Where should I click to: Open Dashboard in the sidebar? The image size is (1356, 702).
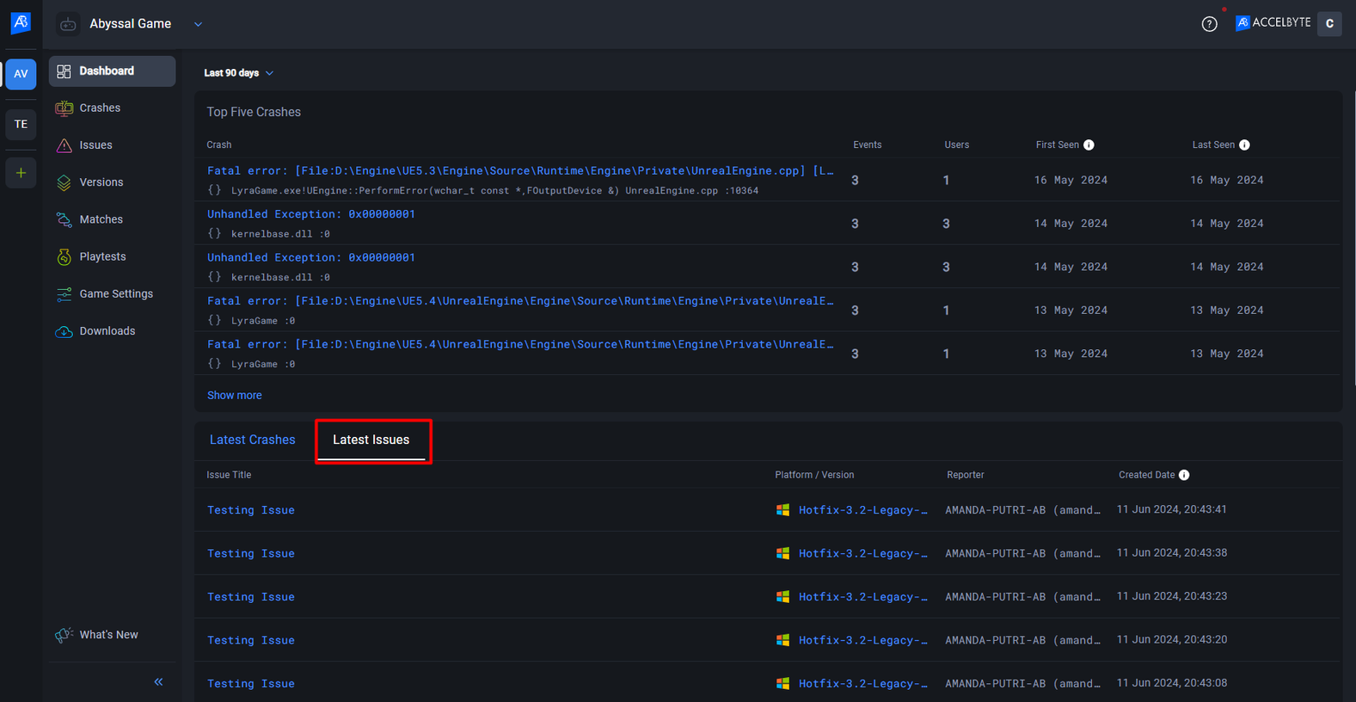(112, 71)
